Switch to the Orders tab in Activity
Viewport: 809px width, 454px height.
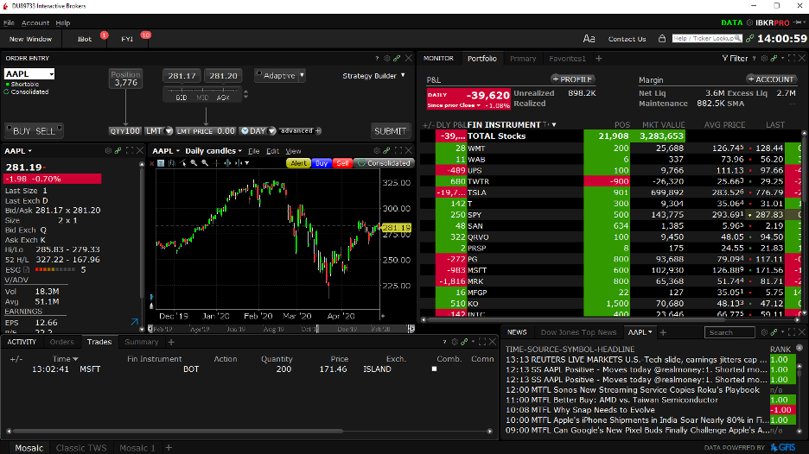[x=62, y=342]
